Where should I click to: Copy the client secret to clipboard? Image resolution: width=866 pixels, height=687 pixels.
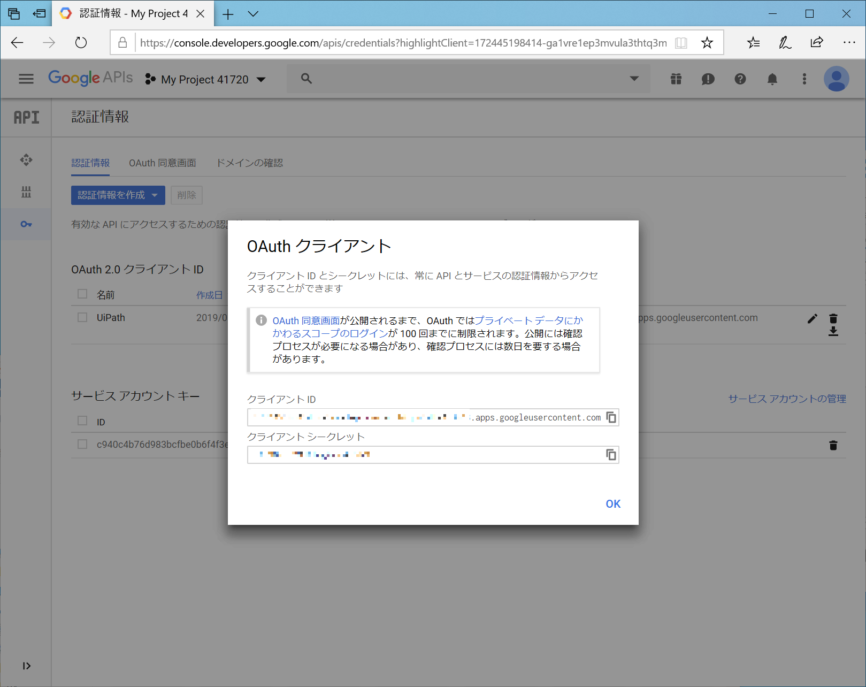(x=611, y=454)
